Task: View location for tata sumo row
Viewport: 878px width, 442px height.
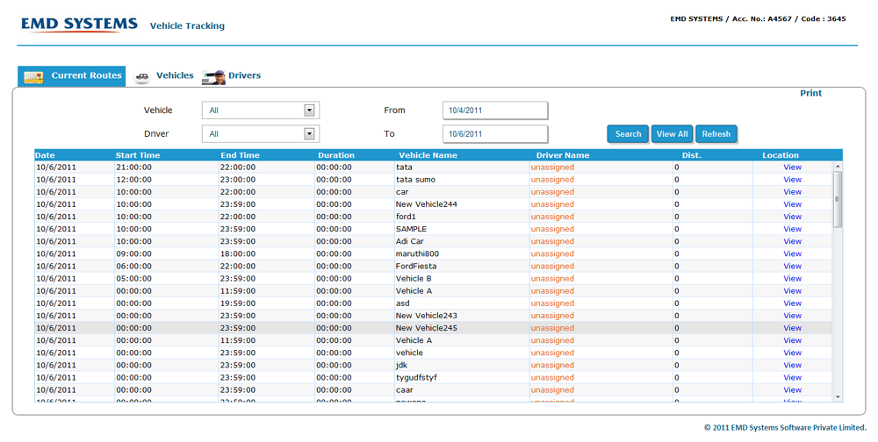Action: (x=792, y=180)
